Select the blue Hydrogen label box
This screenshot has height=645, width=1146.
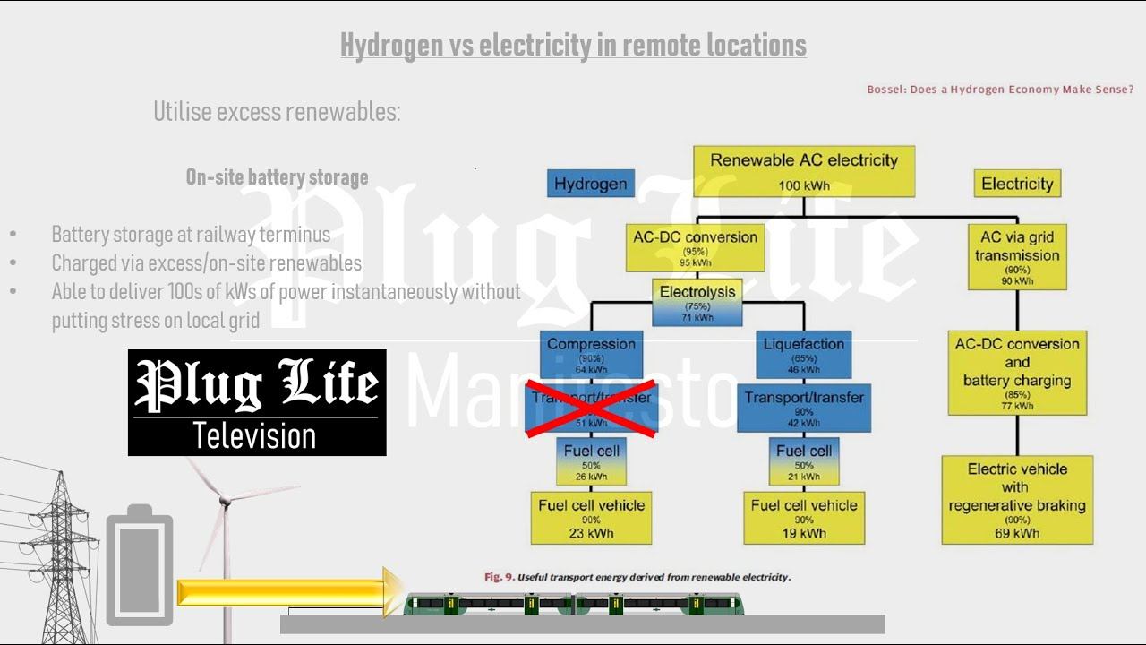tap(591, 184)
